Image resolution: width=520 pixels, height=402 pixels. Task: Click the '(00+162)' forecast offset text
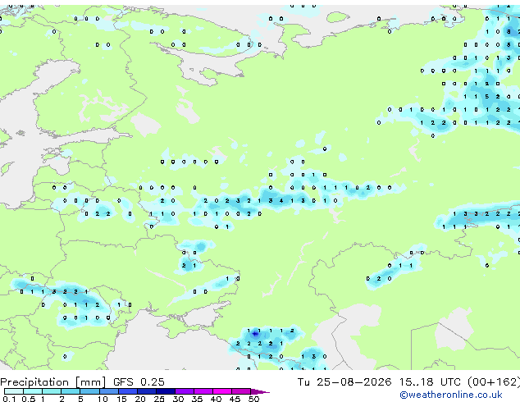coord(494,382)
